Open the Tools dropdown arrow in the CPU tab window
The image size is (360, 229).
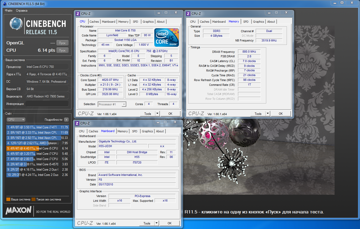coord(157,114)
